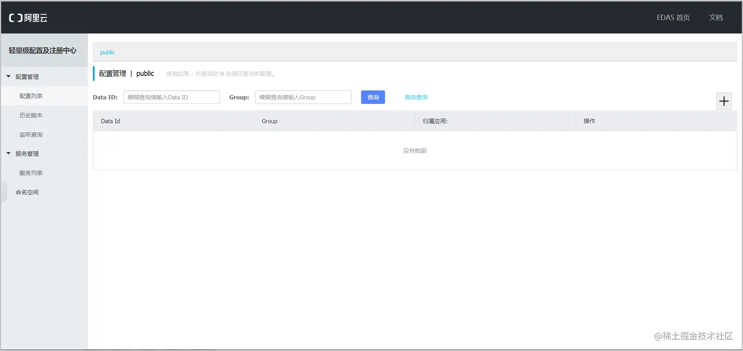Click the Data Id column header
The width and height of the screenshot is (743, 351).
[173, 121]
